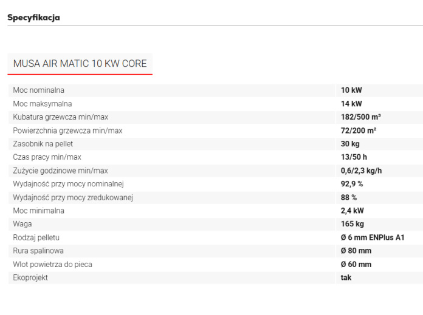Select the 2,4 kW minimum power value

click(x=352, y=211)
